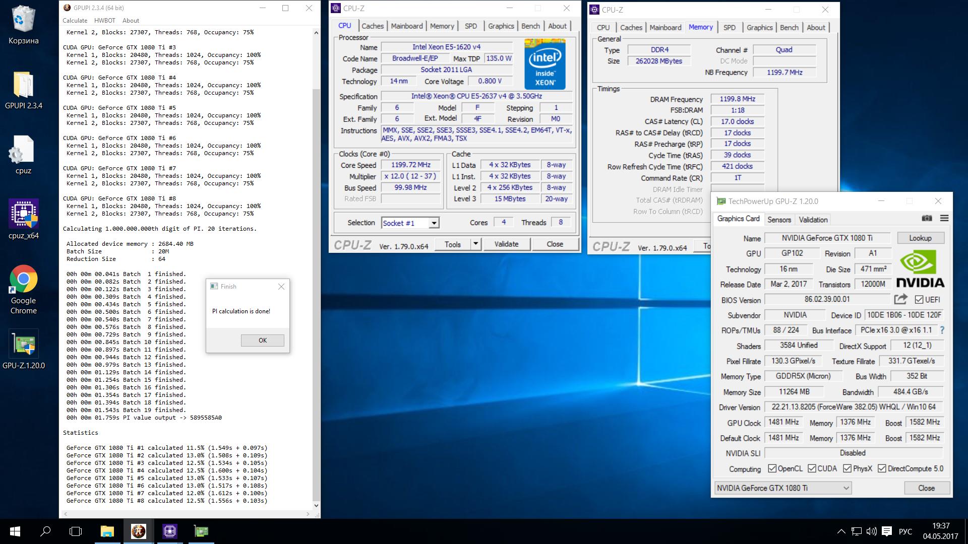The height and width of the screenshot is (544, 968).
Task: Click the Close button in first CPU-Z
Action: tap(555, 244)
